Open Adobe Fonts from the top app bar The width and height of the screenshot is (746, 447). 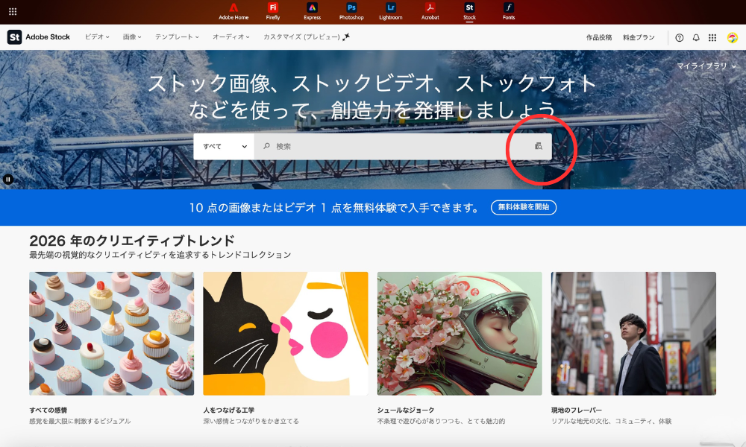point(507,11)
